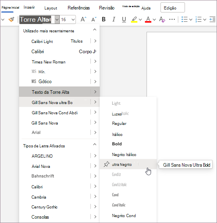Pin the ultra Negrito font style
Image resolution: width=217 pixels, height=223 pixels.
click(107, 164)
